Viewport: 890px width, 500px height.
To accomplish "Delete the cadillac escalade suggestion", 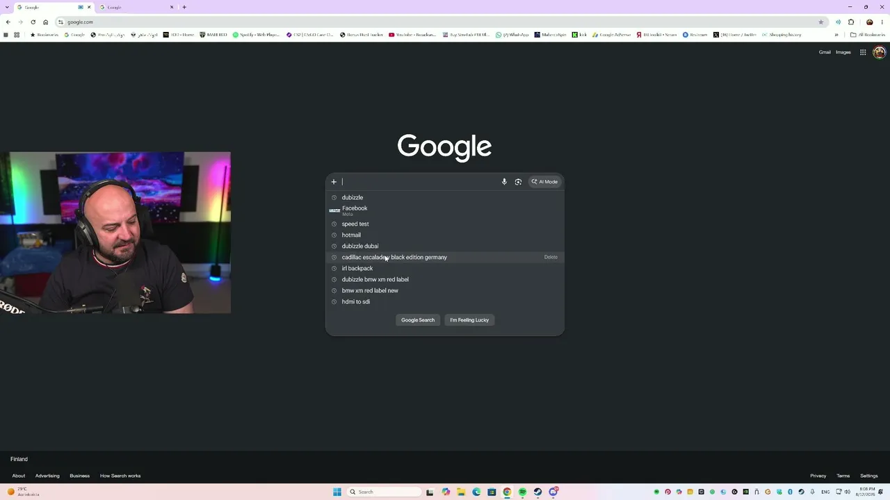I will (x=551, y=257).
